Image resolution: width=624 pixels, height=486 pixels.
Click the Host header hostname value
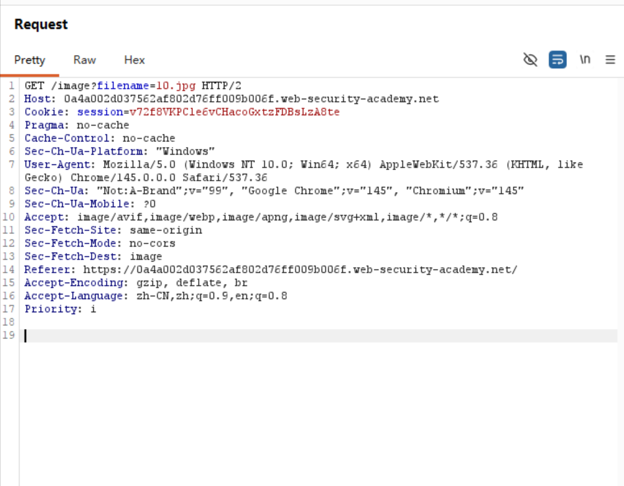point(251,99)
